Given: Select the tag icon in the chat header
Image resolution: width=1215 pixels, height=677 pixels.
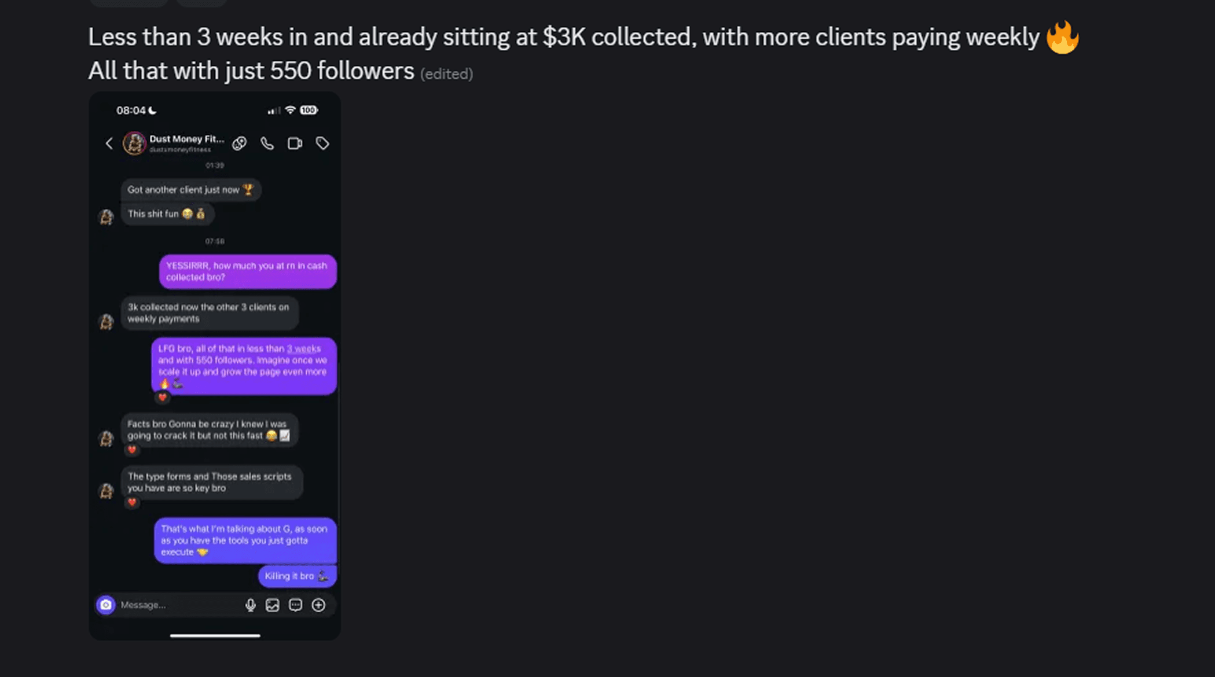Looking at the screenshot, I should 322,143.
